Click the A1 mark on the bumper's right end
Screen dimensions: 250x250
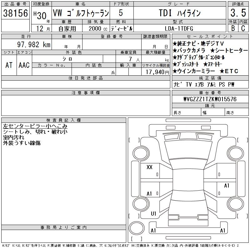point(223,231)
